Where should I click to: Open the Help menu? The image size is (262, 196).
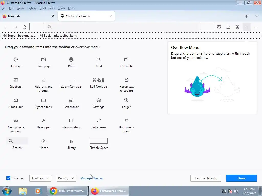(71, 8)
